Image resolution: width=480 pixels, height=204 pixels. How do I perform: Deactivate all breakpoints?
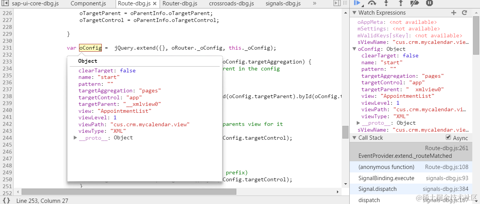[x=415, y=3]
